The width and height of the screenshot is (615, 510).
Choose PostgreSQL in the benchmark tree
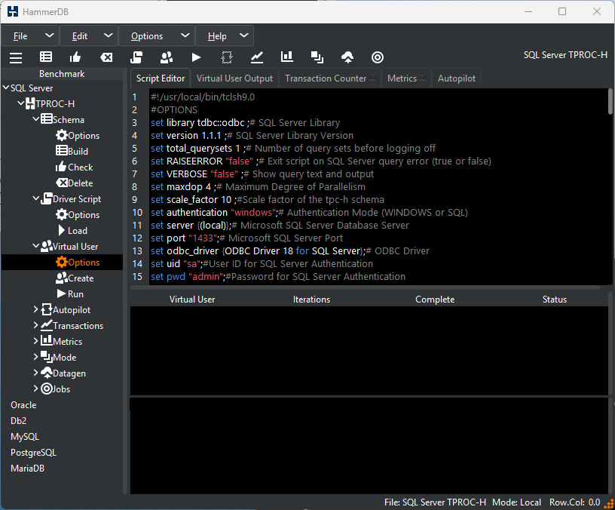click(x=33, y=453)
